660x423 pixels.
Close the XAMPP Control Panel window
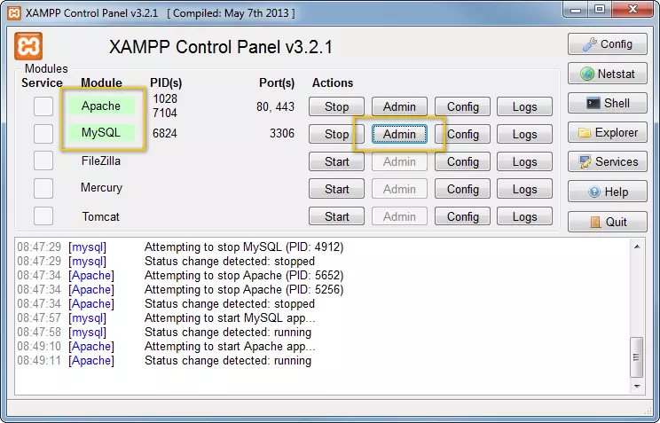tap(632, 9)
